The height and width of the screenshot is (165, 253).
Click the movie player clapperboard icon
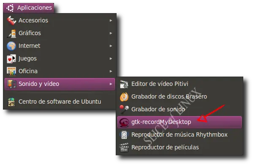[124, 147]
